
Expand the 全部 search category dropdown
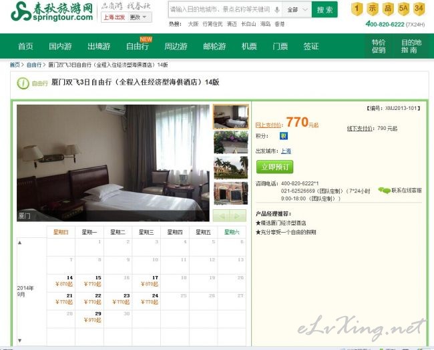point(296,10)
